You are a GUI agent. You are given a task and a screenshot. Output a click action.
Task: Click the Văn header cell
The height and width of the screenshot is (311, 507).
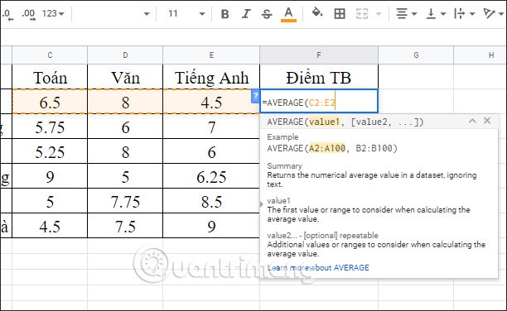pos(125,77)
